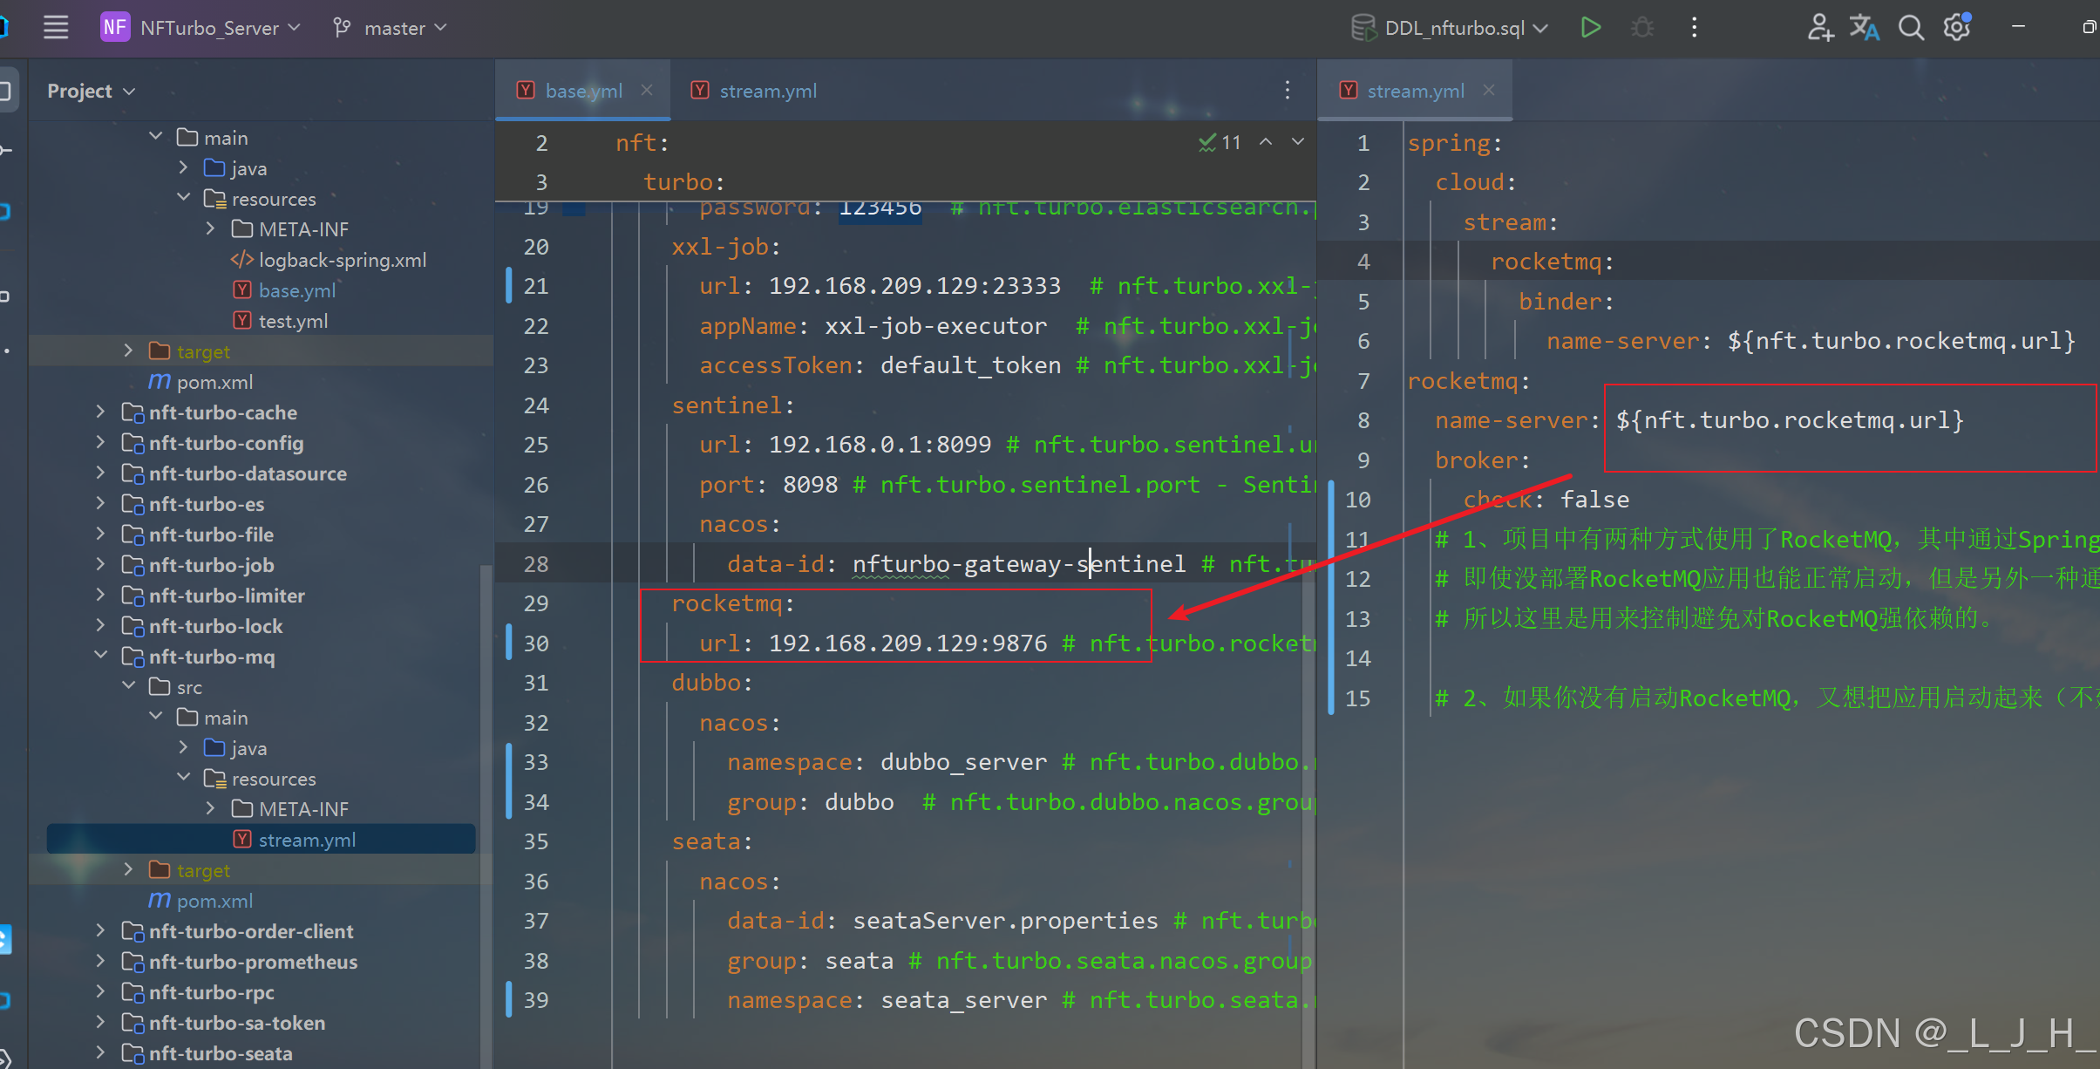Click the Code With Me user icon

click(x=1819, y=28)
